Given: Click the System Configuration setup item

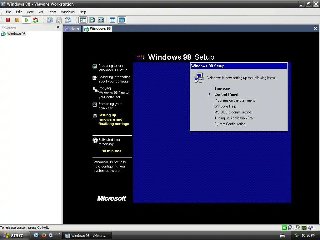Looking at the screenshot, I should (230, 124).
